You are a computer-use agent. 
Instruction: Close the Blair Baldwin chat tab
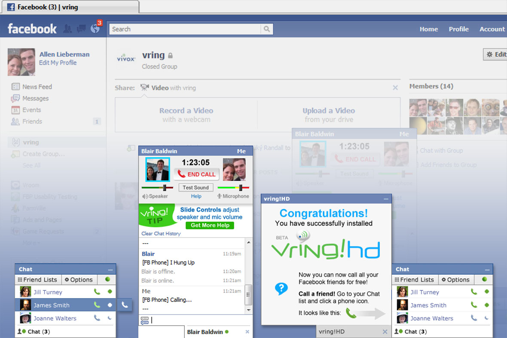247,332
